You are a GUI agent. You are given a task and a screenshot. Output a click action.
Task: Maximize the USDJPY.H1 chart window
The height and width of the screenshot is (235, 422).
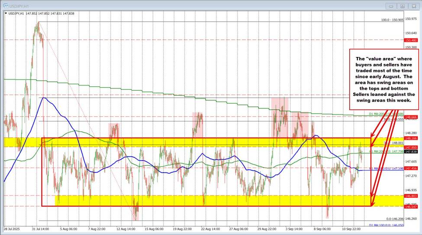[x=402, y=6]
